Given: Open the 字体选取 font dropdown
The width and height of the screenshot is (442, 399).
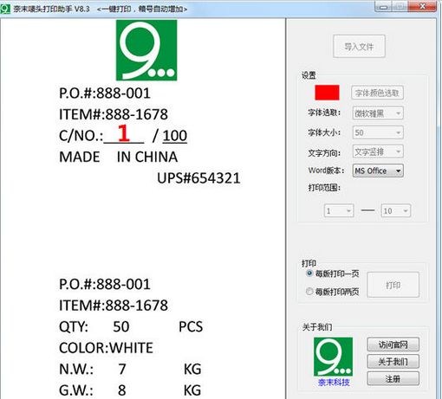Looking at the screenshot, I should 378,113.
